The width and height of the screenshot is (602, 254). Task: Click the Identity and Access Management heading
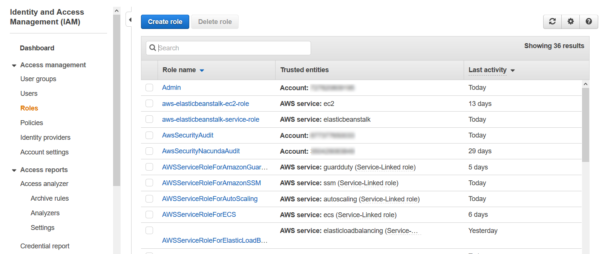pos(47,17)
